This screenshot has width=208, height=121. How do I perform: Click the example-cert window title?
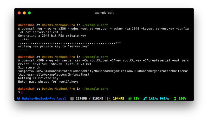(x=104, y=13)
